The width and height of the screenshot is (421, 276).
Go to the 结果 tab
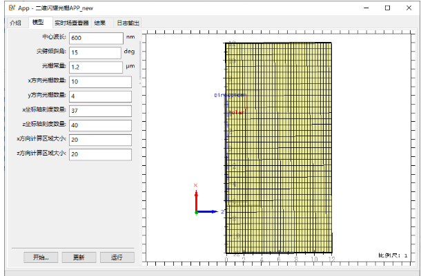[100, 23]
